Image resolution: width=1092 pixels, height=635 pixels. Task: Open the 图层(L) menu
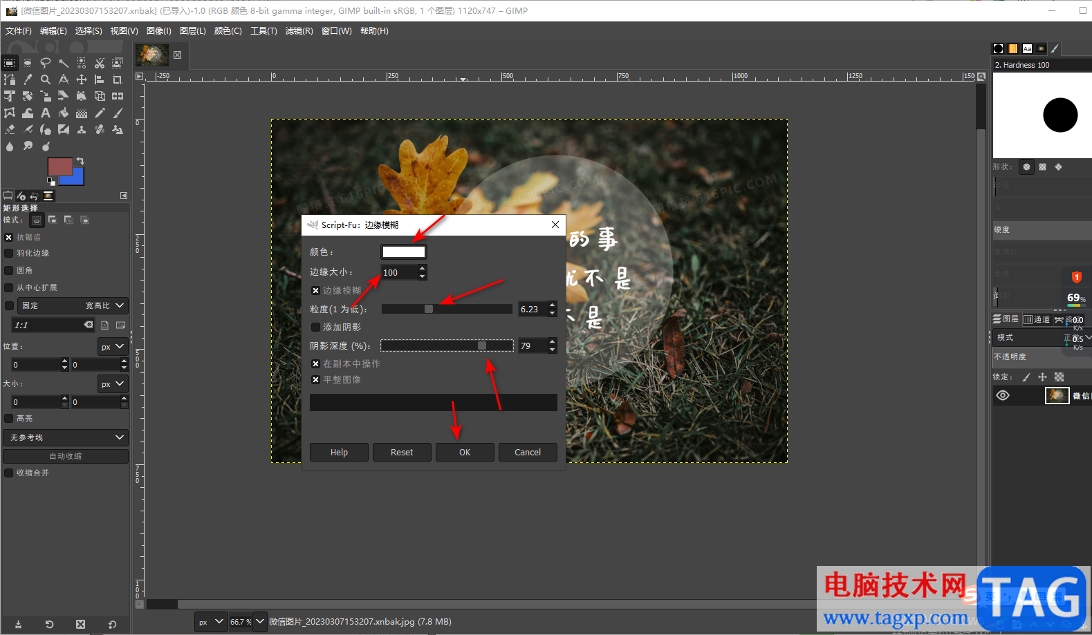[x=193, y=31]
